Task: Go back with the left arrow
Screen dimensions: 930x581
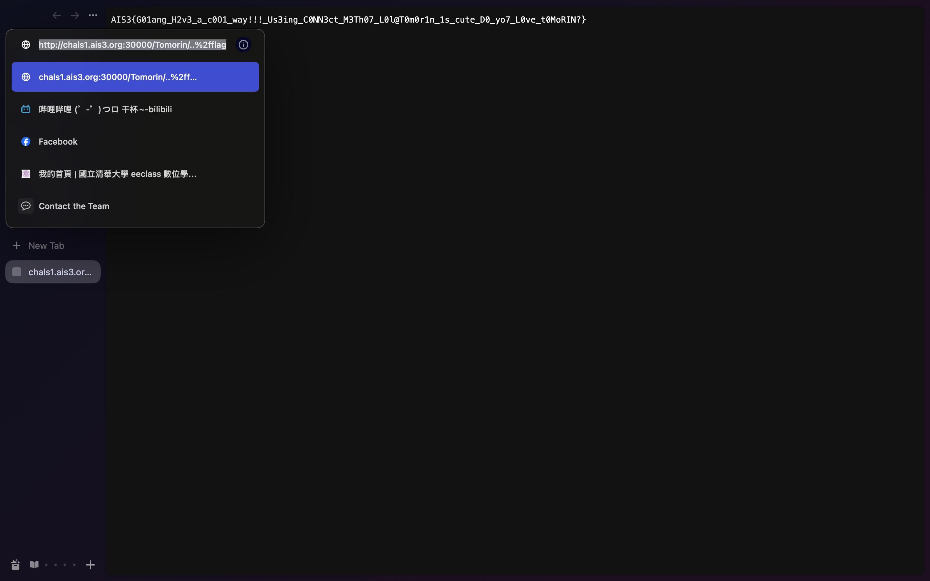Action: [x=57, y=15]
